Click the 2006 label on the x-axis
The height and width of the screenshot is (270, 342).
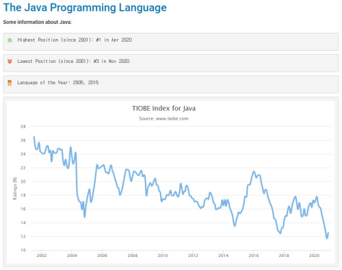(x=102, y=256)
